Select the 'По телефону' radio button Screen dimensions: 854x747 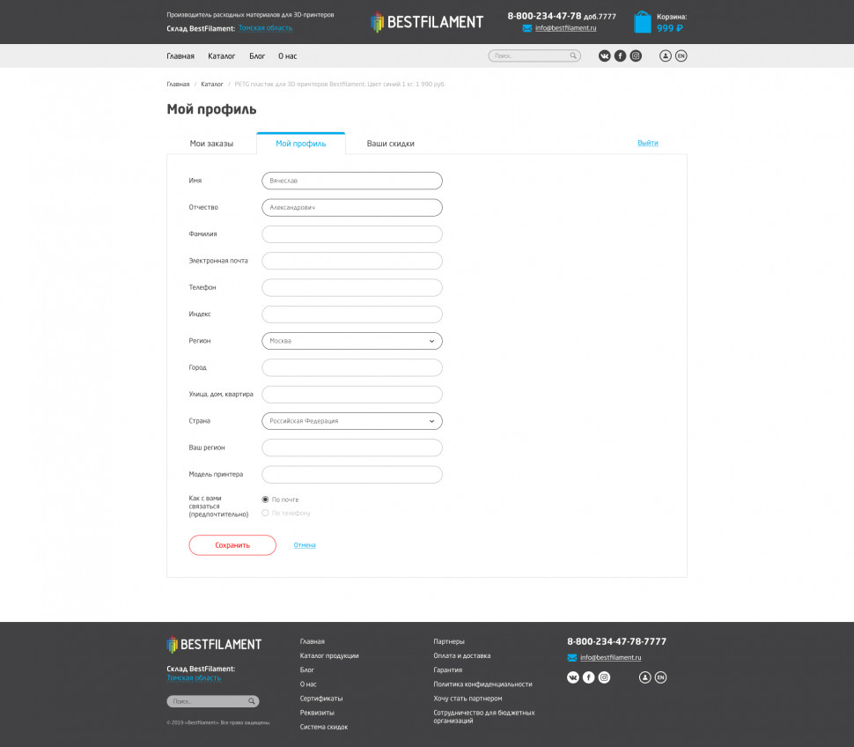tap(265, 513)
